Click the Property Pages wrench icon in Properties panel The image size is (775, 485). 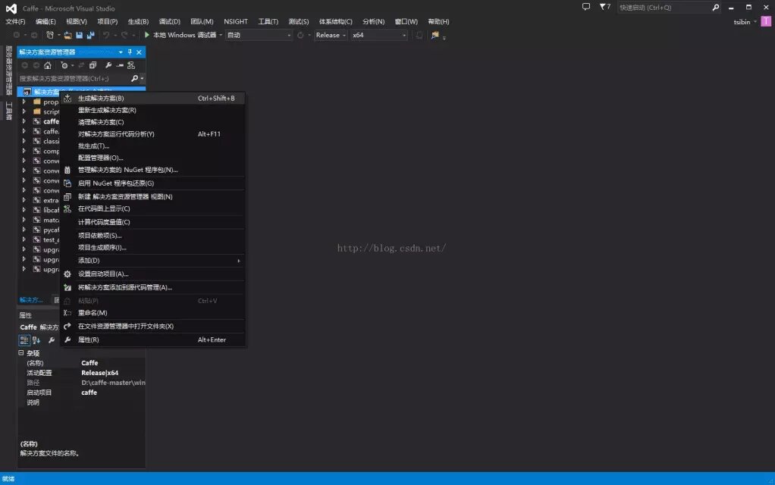(x=52, y=340)
